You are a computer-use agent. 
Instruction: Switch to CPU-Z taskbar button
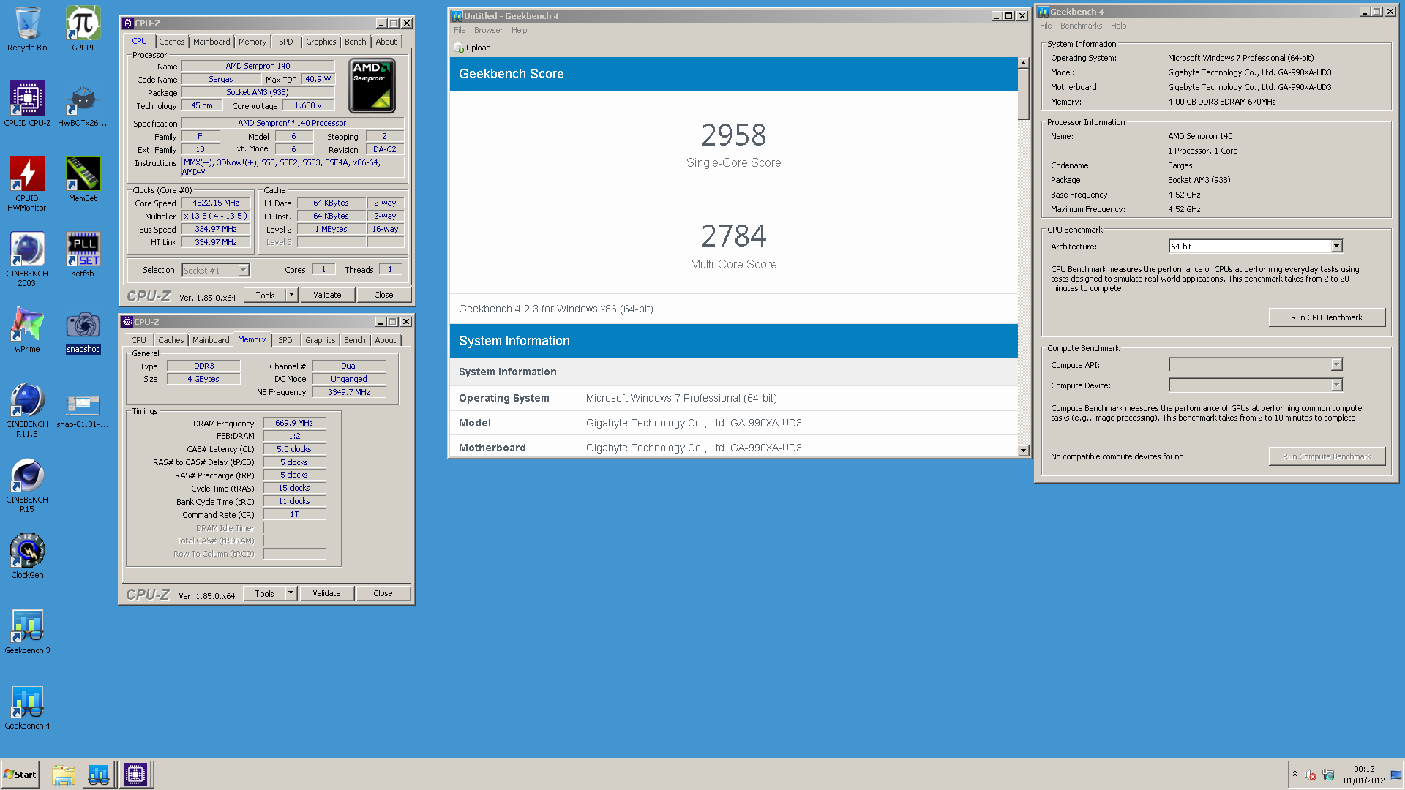(x=135, y=775)
